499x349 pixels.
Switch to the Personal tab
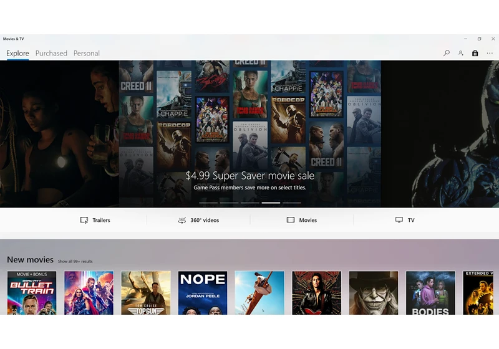pos(87,54)
